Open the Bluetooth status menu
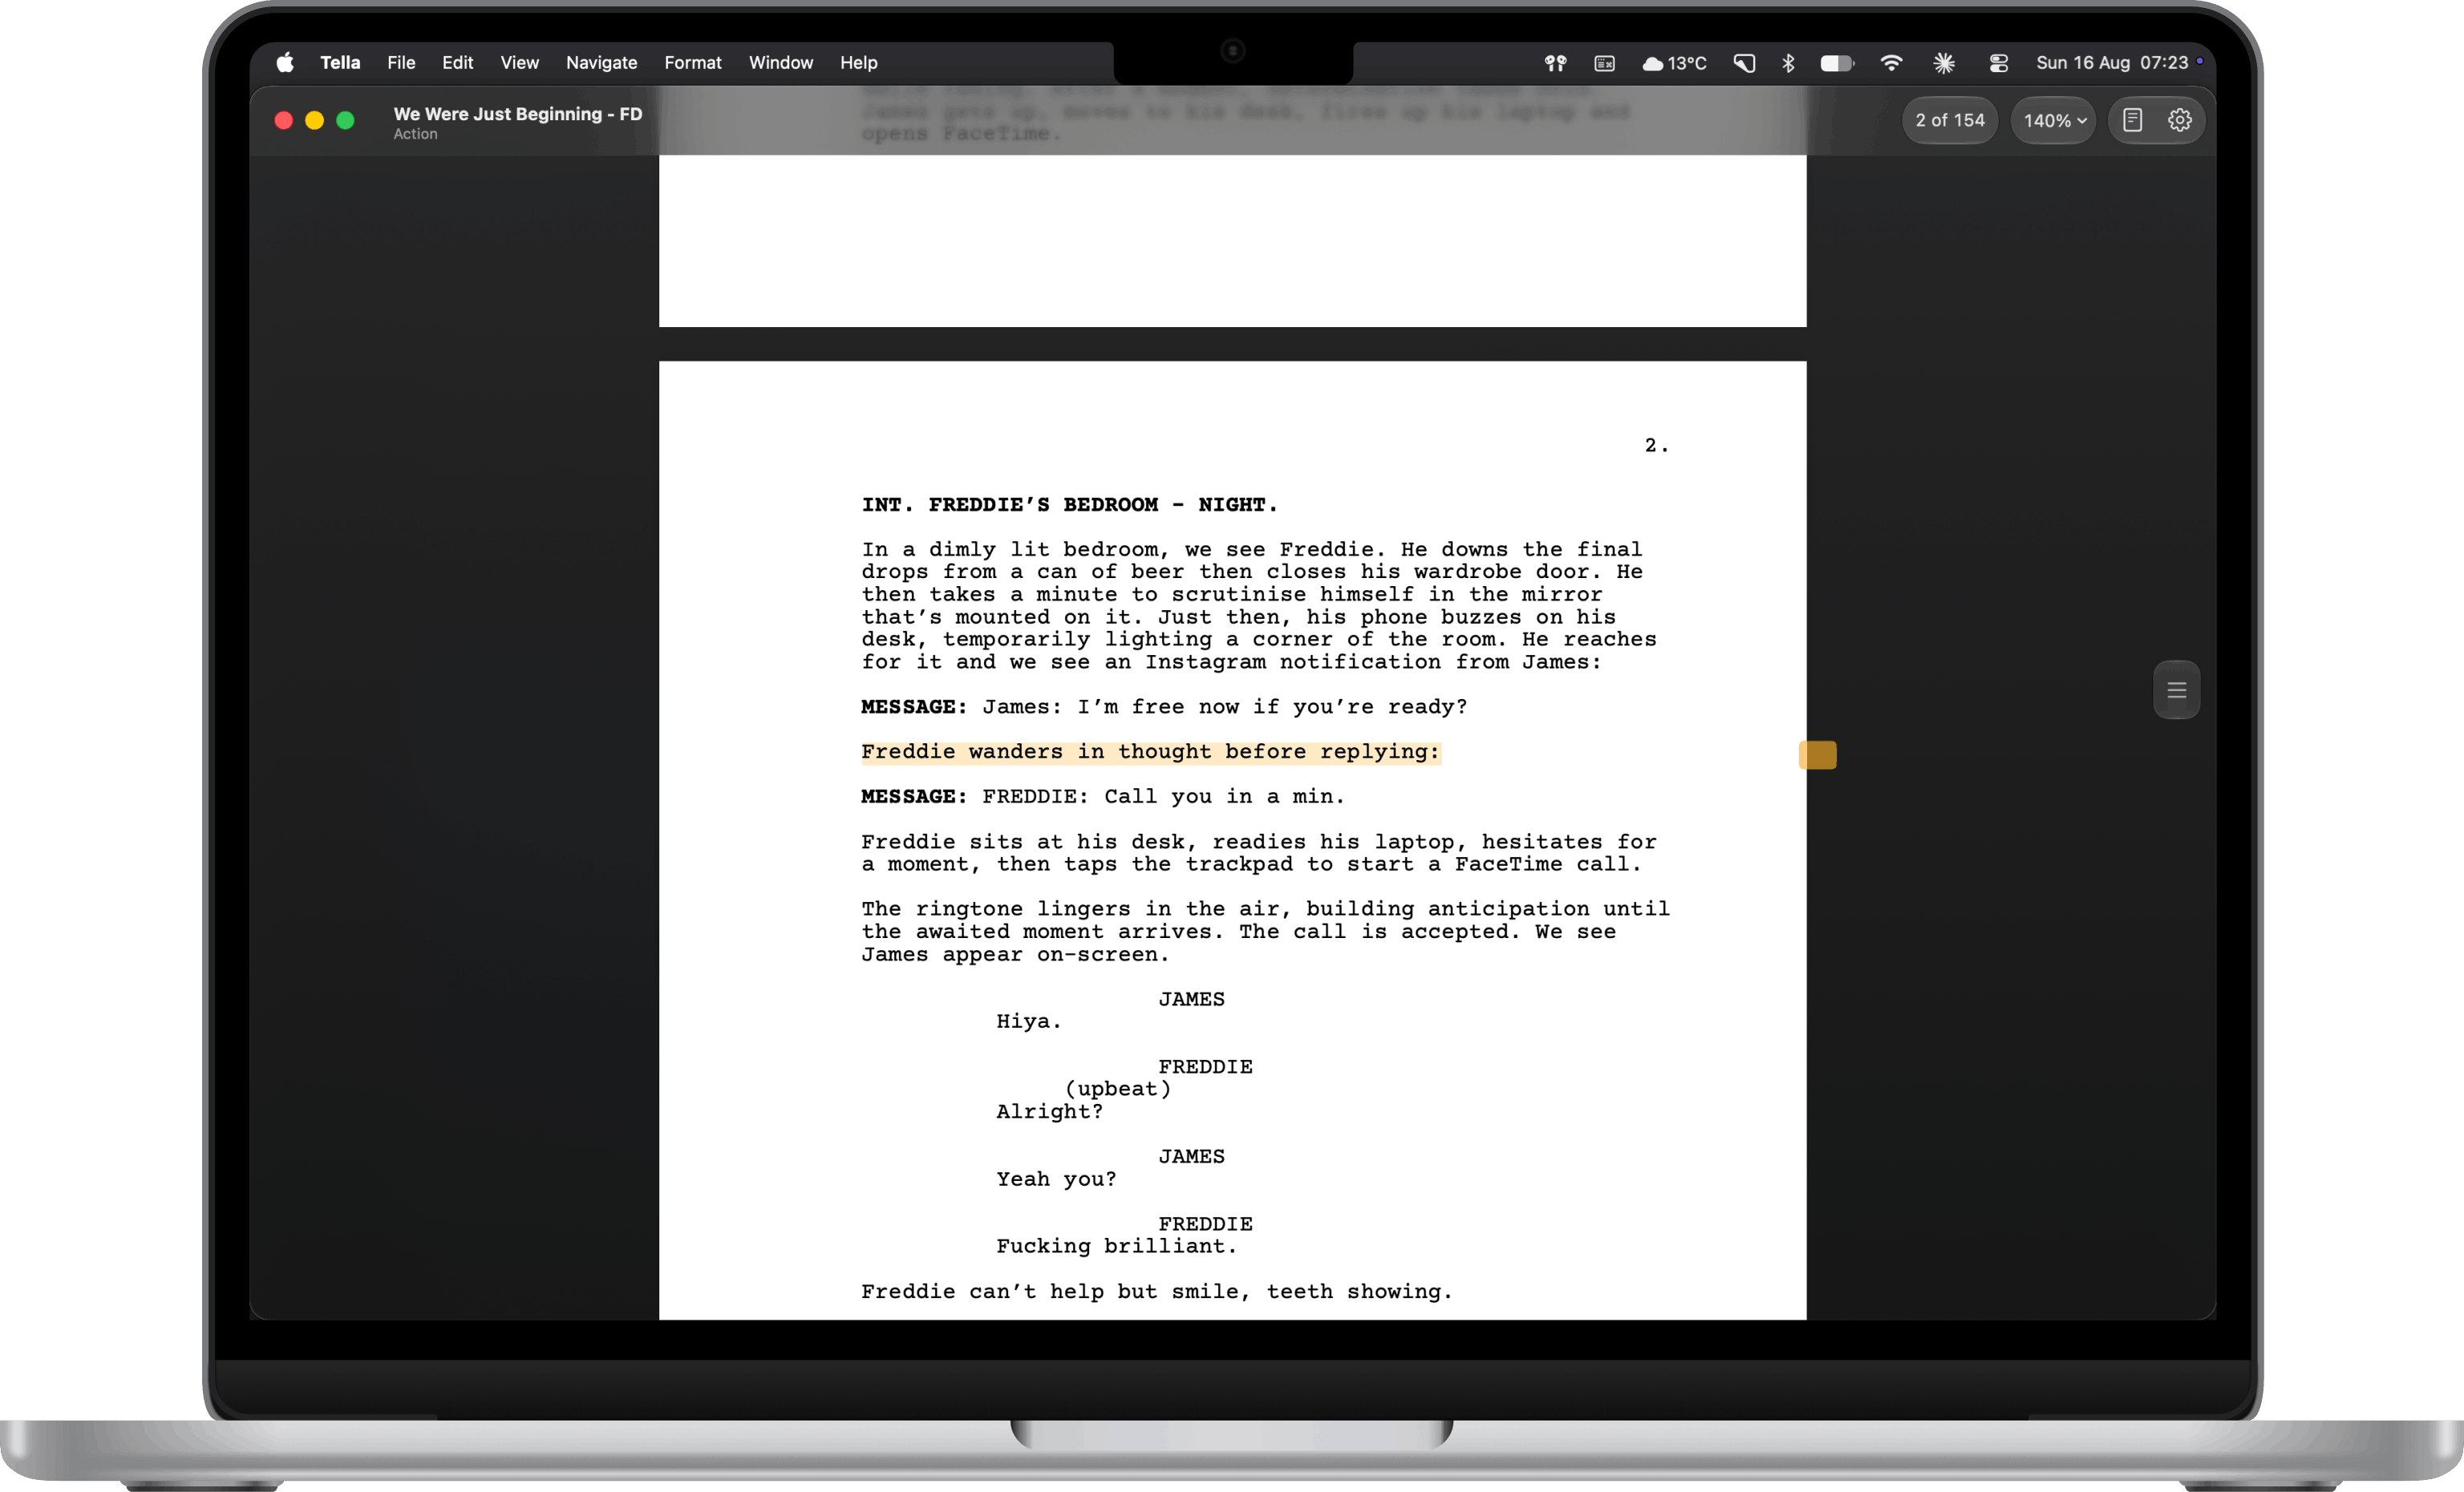 point(1788,63)
